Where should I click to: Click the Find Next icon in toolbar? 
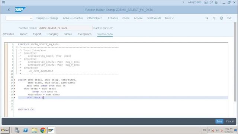[x=214, y=18]
